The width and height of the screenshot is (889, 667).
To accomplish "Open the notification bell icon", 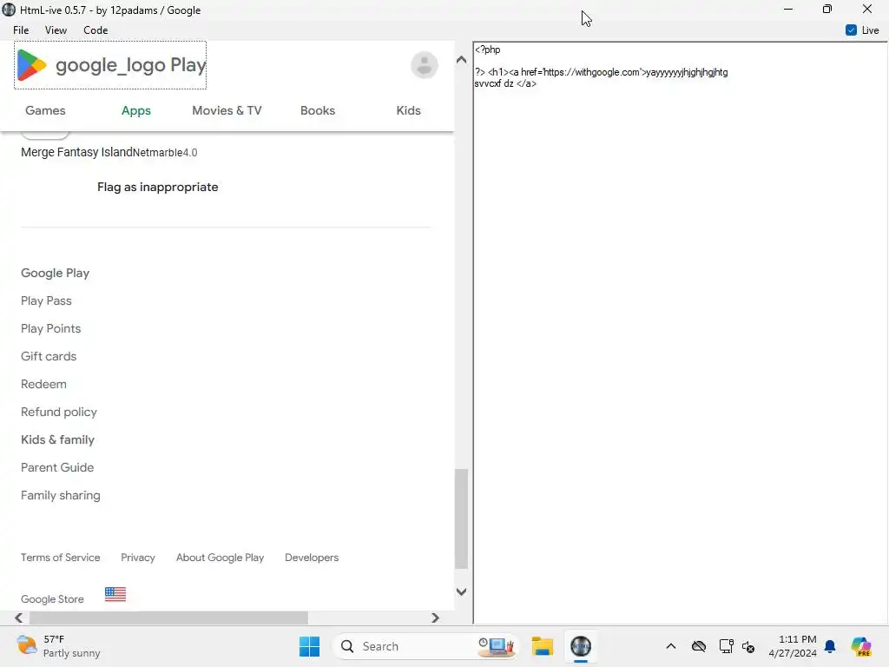I will 830,646.
